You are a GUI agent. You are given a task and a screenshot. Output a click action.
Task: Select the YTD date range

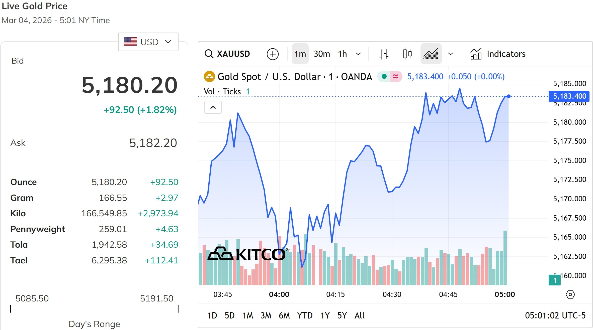coord(305,315)
